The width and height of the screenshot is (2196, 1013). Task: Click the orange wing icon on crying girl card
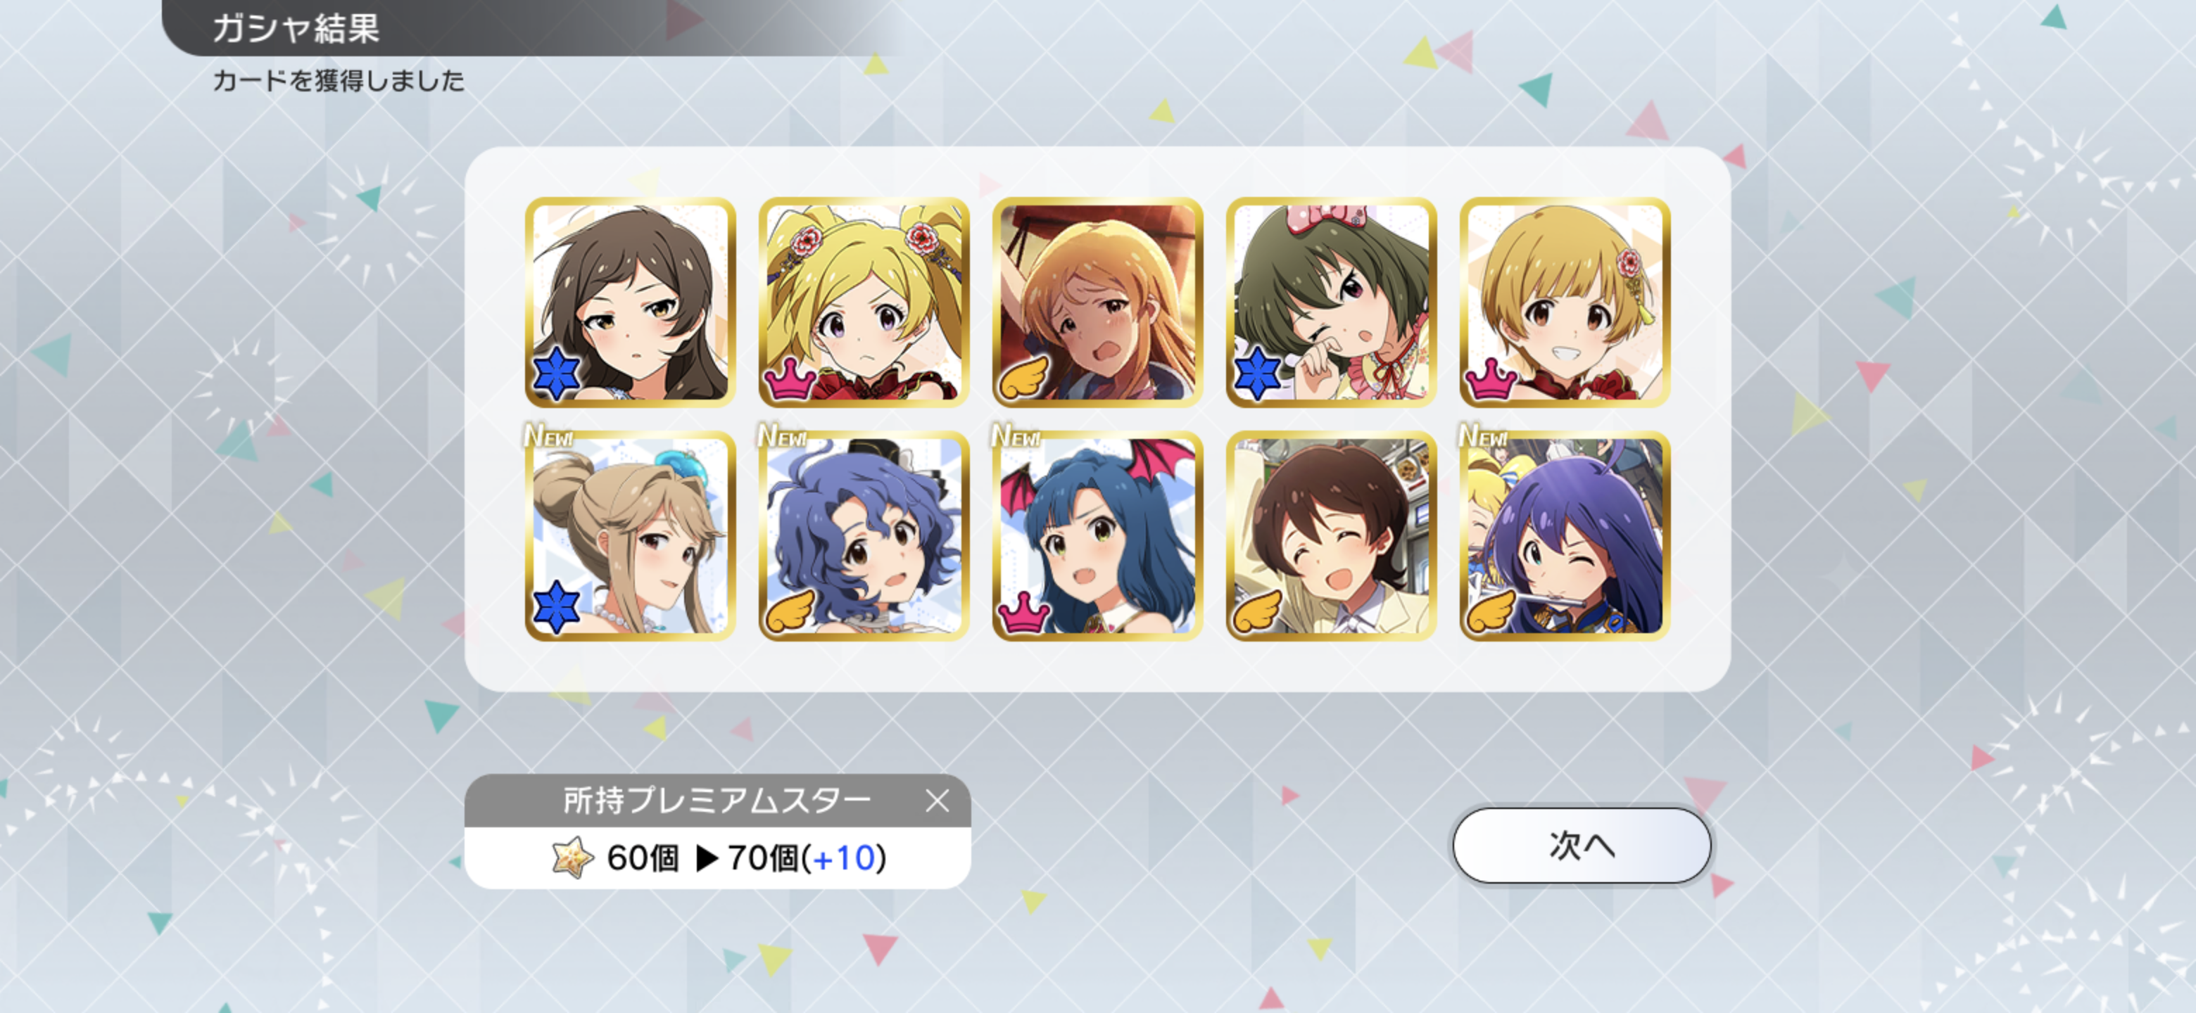(1023, 378)
